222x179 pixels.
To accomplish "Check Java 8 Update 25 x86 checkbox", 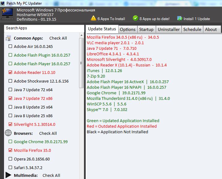I will (10, 115).
